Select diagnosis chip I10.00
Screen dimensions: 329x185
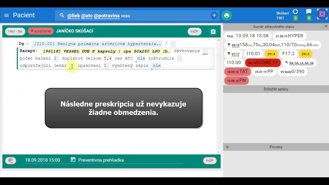coord(234,63)
